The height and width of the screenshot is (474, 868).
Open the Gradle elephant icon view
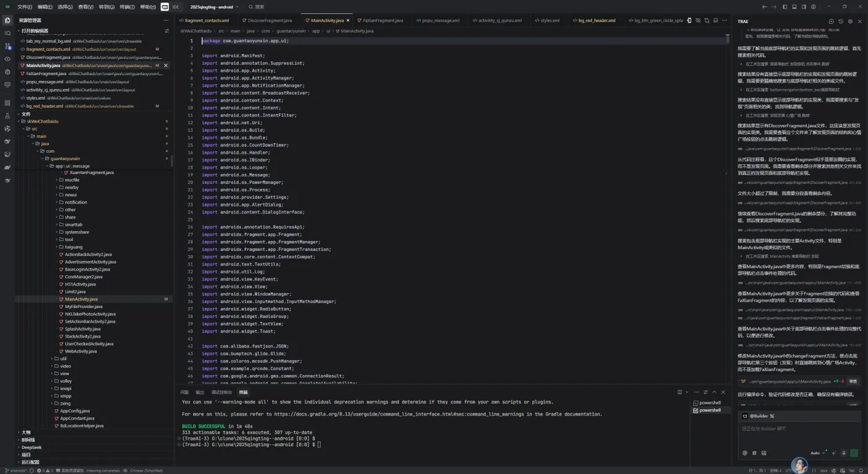[7, 167]
